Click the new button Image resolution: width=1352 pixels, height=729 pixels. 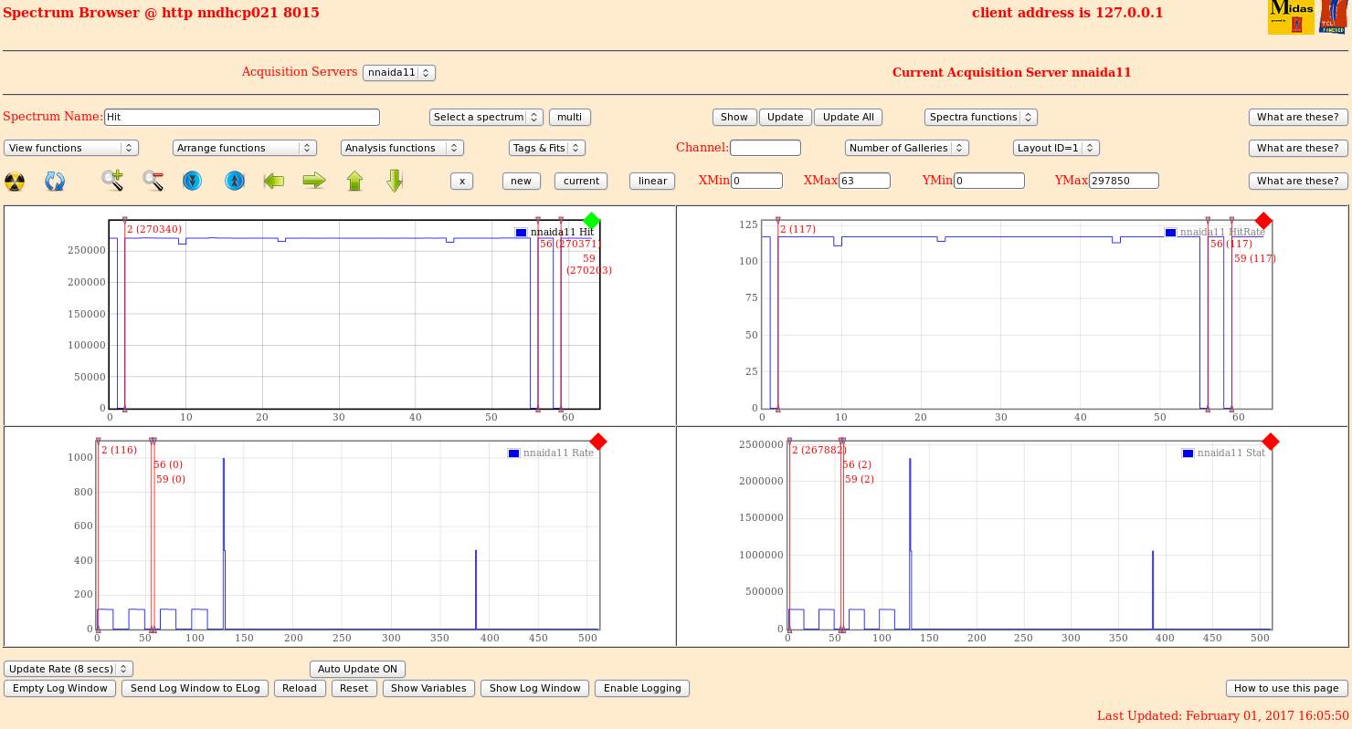(522, 181)
